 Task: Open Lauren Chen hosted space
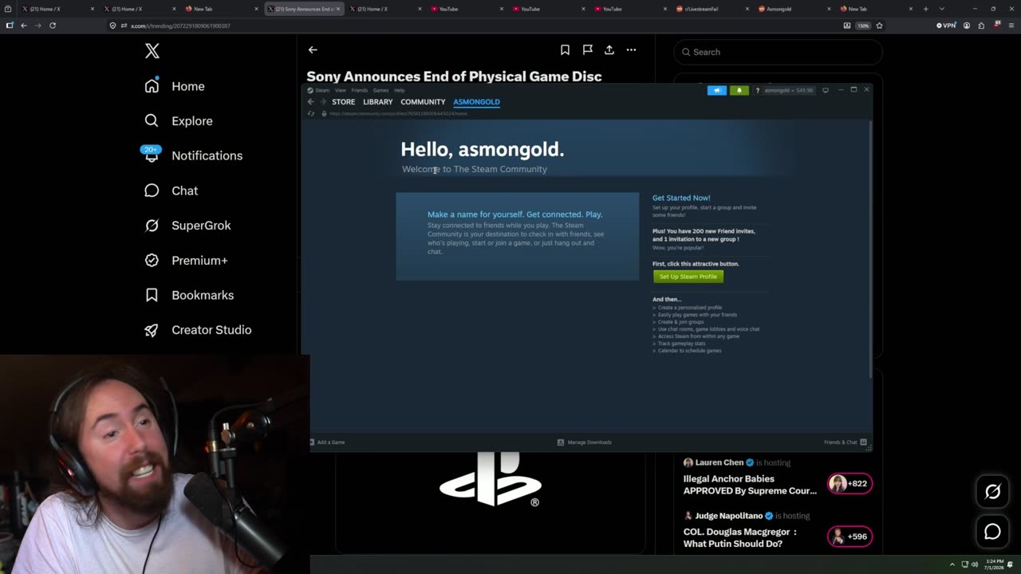tap(750, 477)
